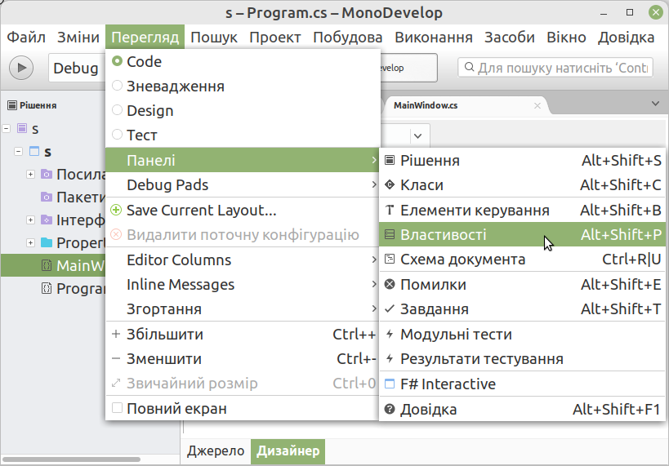Image resolution: width=669 pixels, height=466 pixels.
Task: Click the minus icon beside Зменшити
Action: click(x=116, y=358)
